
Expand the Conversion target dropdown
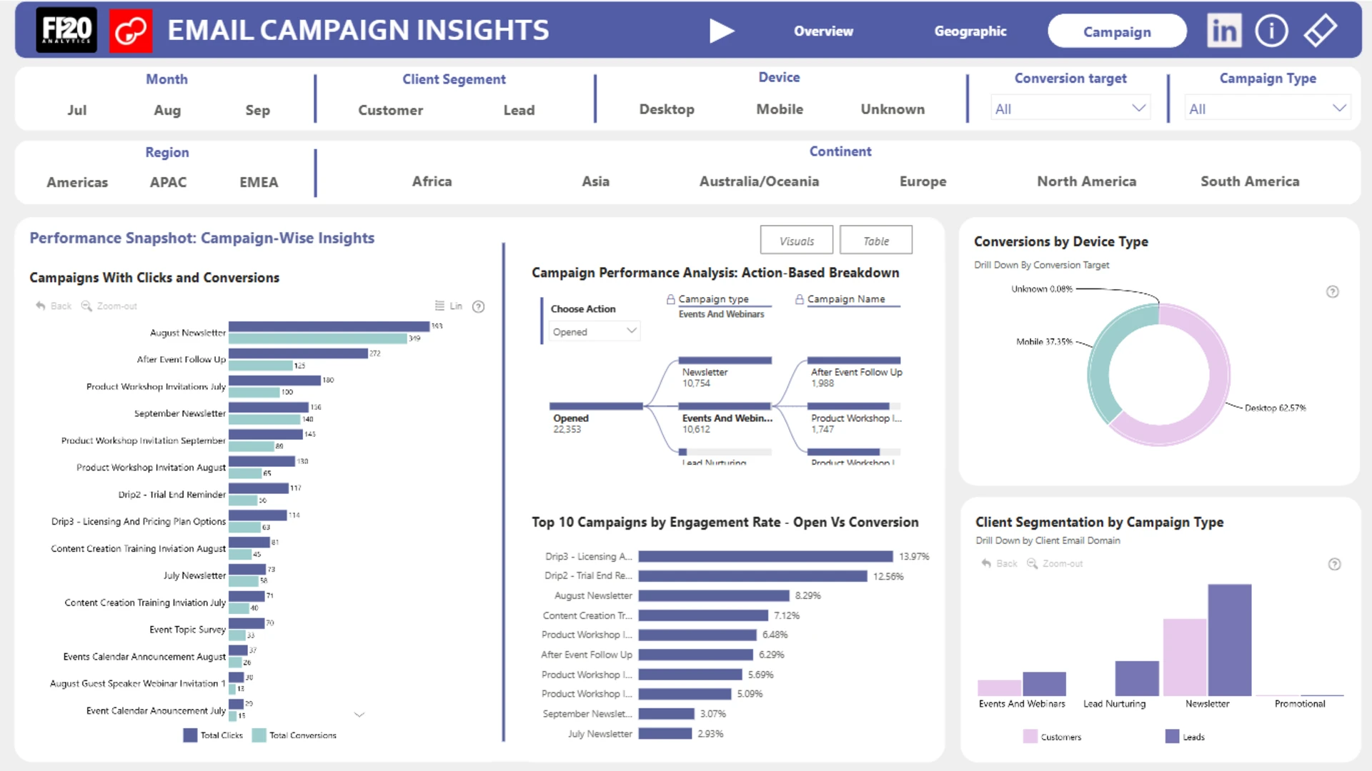(1070, 109)
